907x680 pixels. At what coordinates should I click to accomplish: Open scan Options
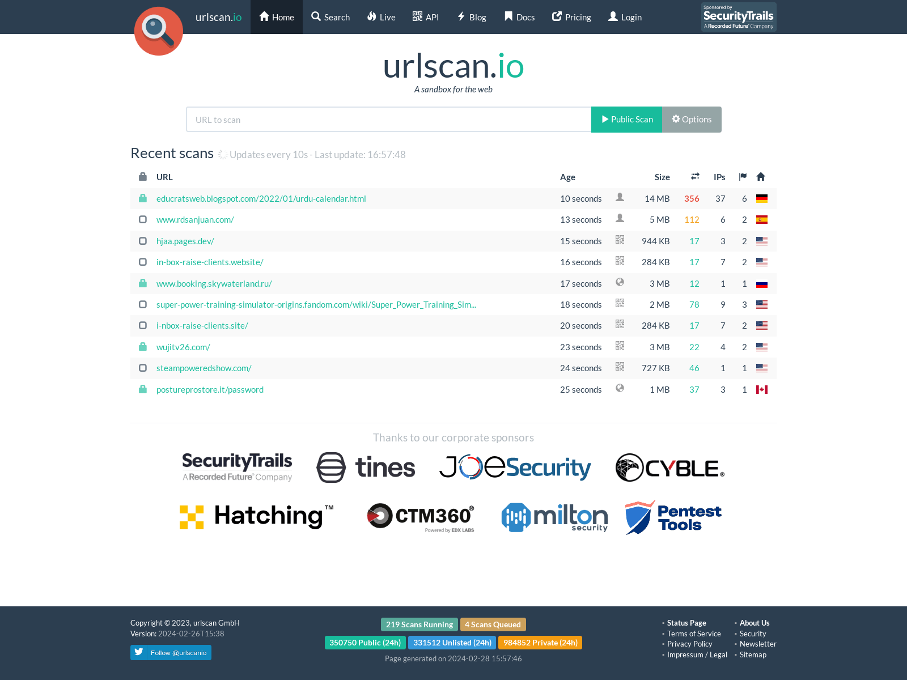click(692, 120)
